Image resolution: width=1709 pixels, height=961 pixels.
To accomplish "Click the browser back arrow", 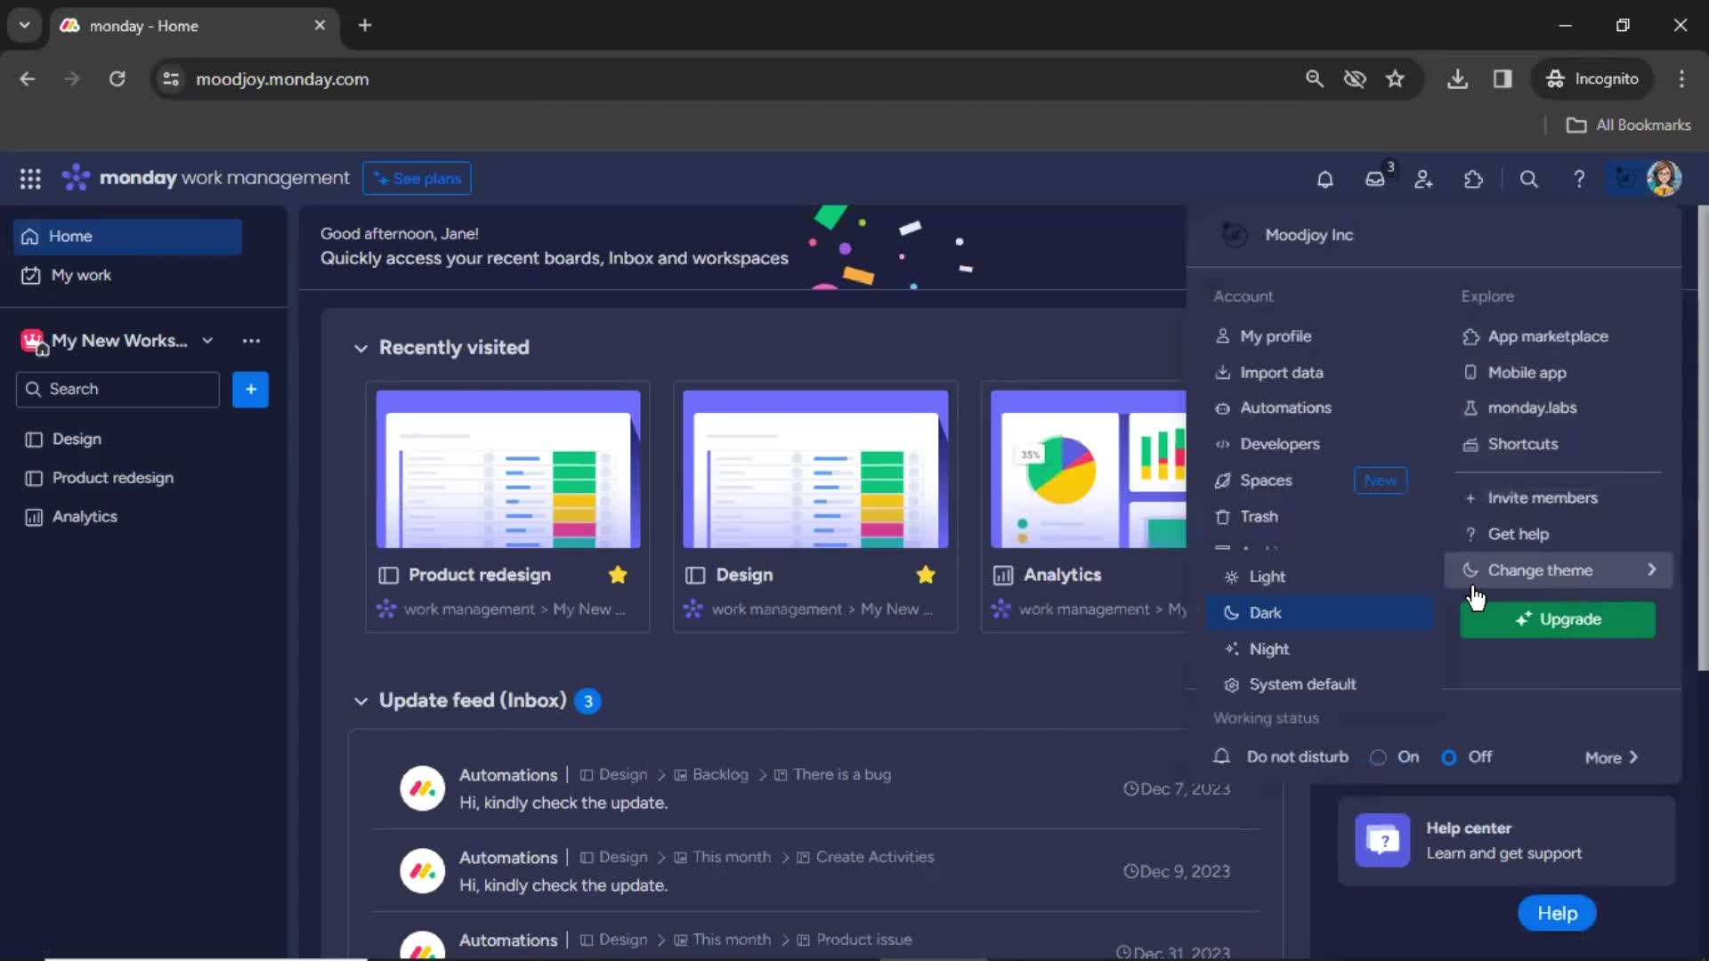I will click(28, 79).
